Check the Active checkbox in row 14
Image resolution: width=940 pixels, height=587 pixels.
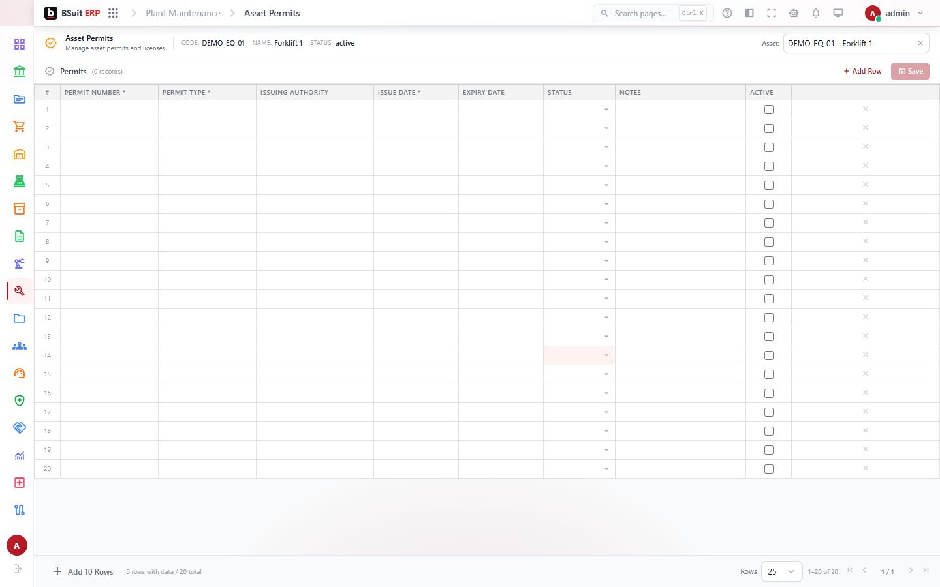[x=769, y=355]
